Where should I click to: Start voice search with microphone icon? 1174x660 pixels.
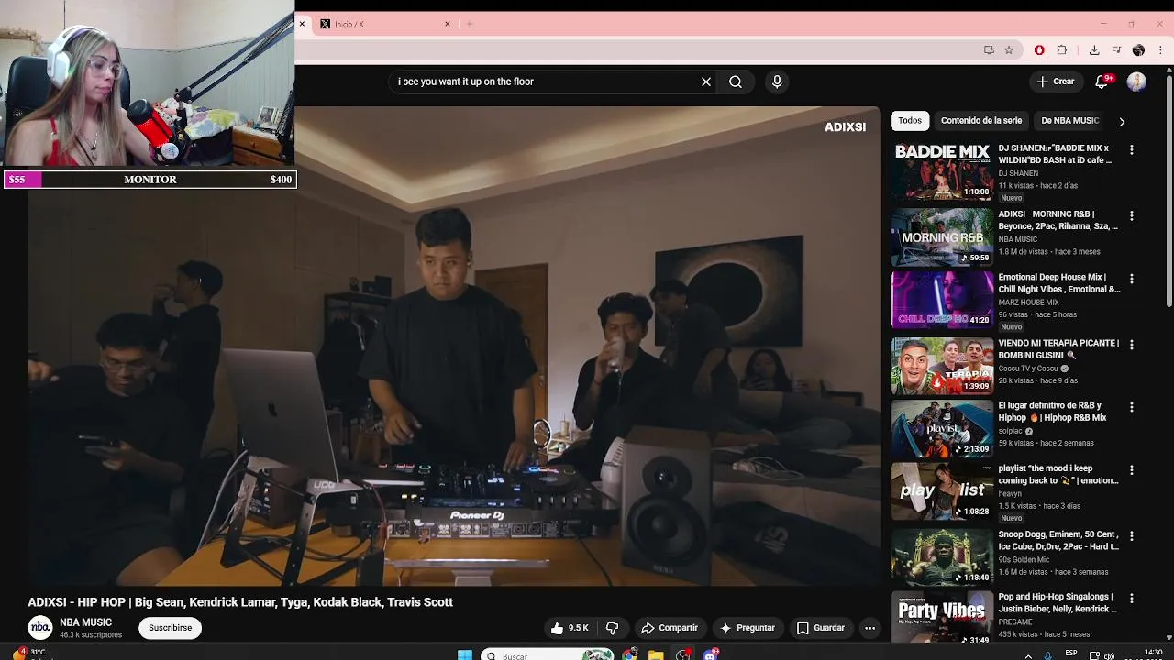coord(777,82)
